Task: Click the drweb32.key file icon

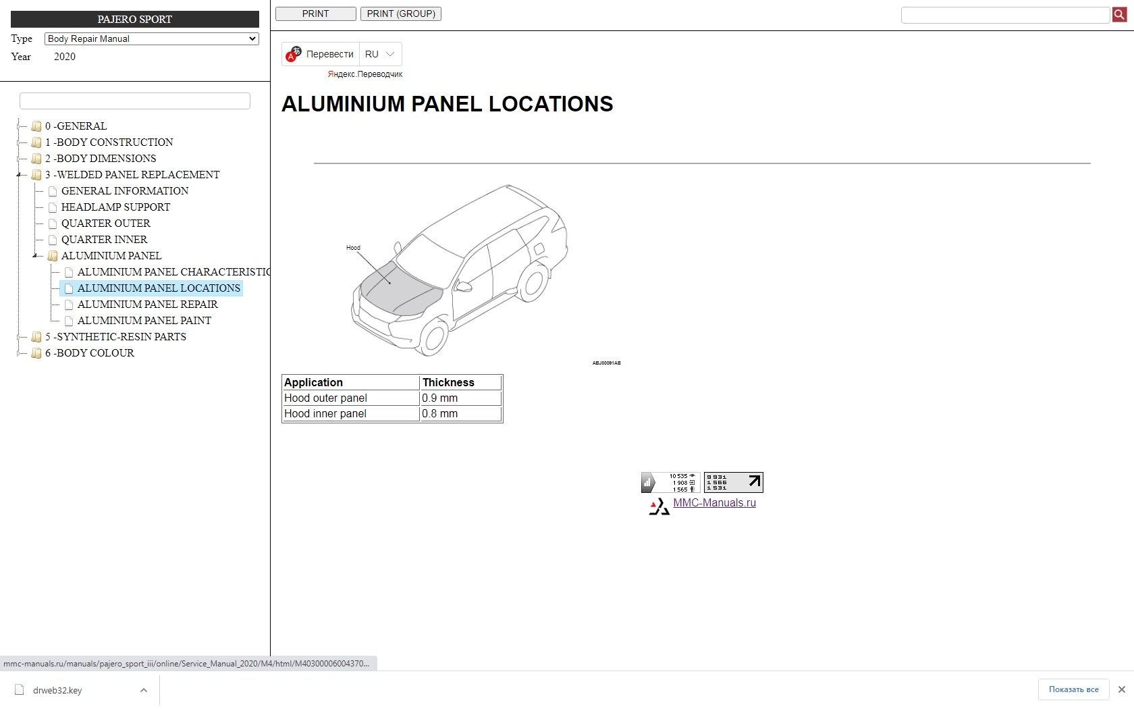Action: [x=20, y=690]
